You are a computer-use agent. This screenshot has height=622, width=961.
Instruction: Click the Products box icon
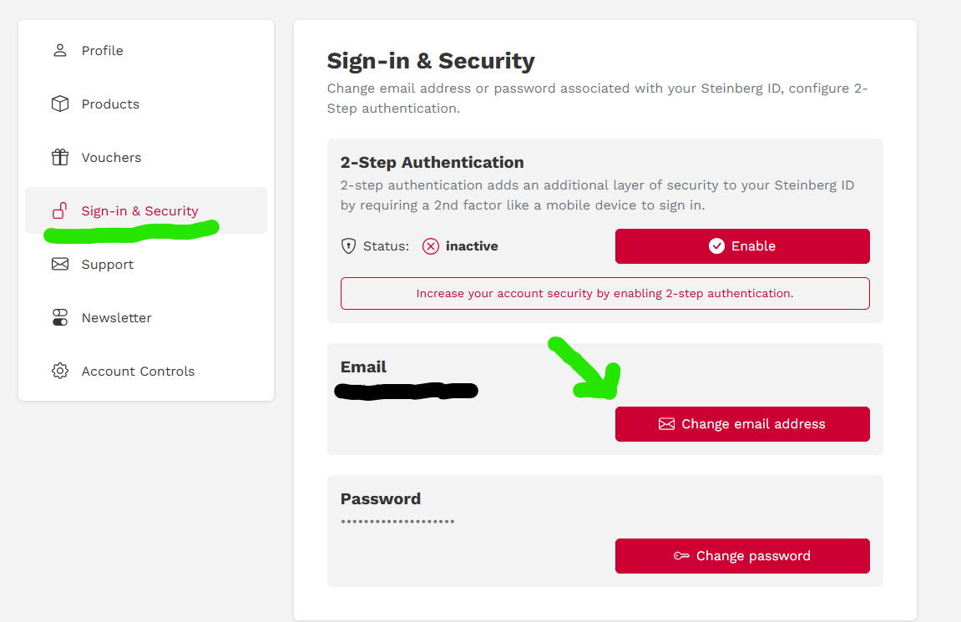pos(60,104)
